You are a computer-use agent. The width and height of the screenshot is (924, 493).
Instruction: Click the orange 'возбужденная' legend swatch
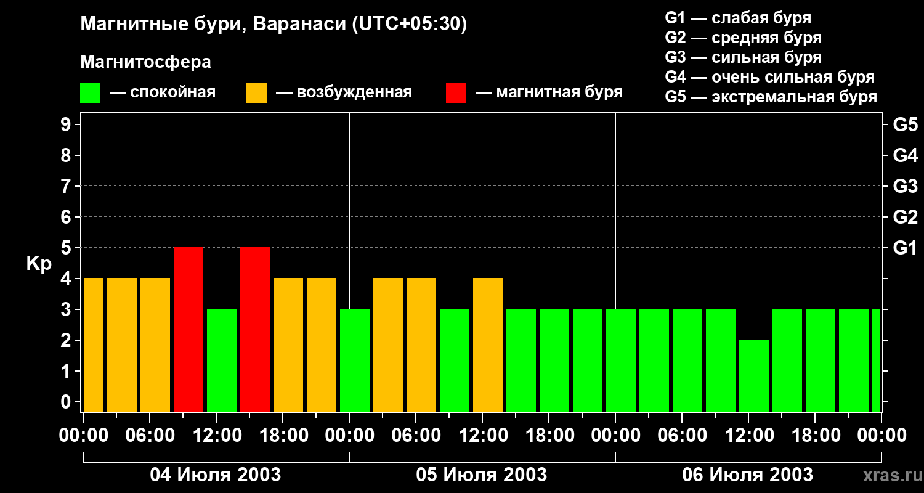coord(256,93)
